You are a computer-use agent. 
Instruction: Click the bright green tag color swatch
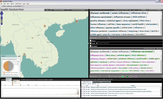coord(123,76)
